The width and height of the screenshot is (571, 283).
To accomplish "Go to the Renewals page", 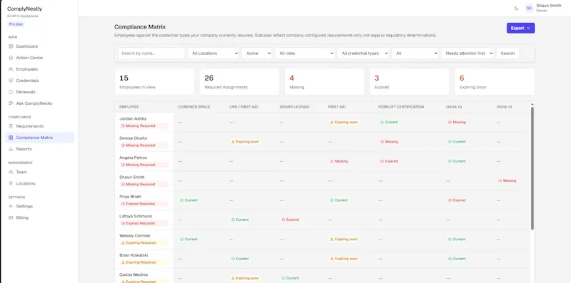I will pyautogui.click(x=40, y=92).
